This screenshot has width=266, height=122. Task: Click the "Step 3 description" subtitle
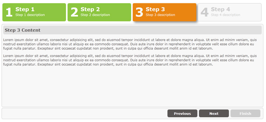[x=160, y=15]
